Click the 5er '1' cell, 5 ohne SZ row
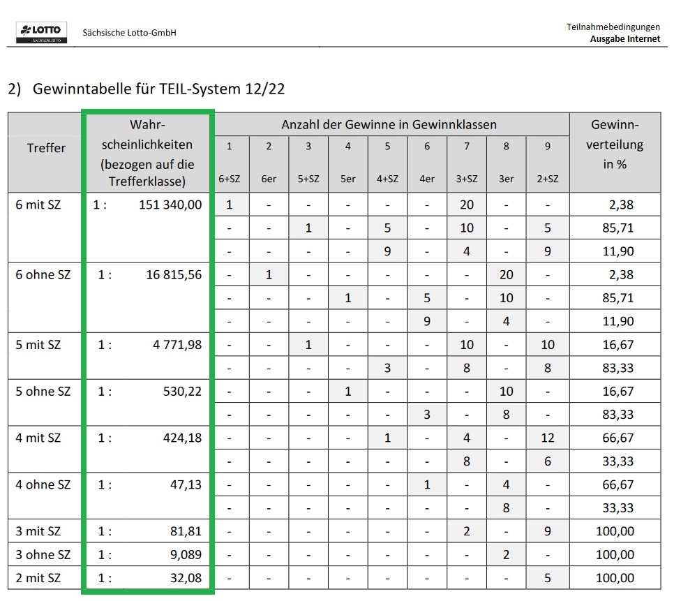674x601 pixels. point(347,391)
